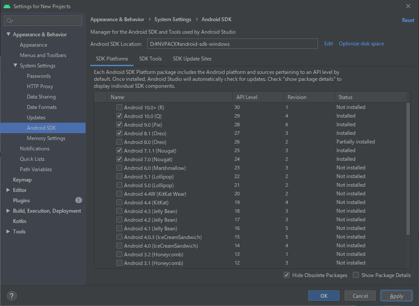419x306 pixels.
Task: Collapse System Settings tree arrow
Action: tap(15, 65)
